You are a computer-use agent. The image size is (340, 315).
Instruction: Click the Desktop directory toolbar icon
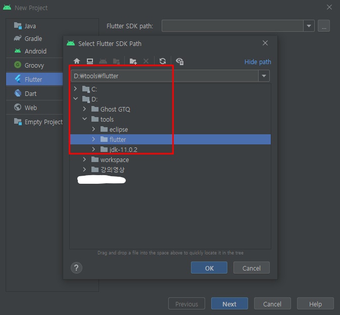click(x=90, y=61)
